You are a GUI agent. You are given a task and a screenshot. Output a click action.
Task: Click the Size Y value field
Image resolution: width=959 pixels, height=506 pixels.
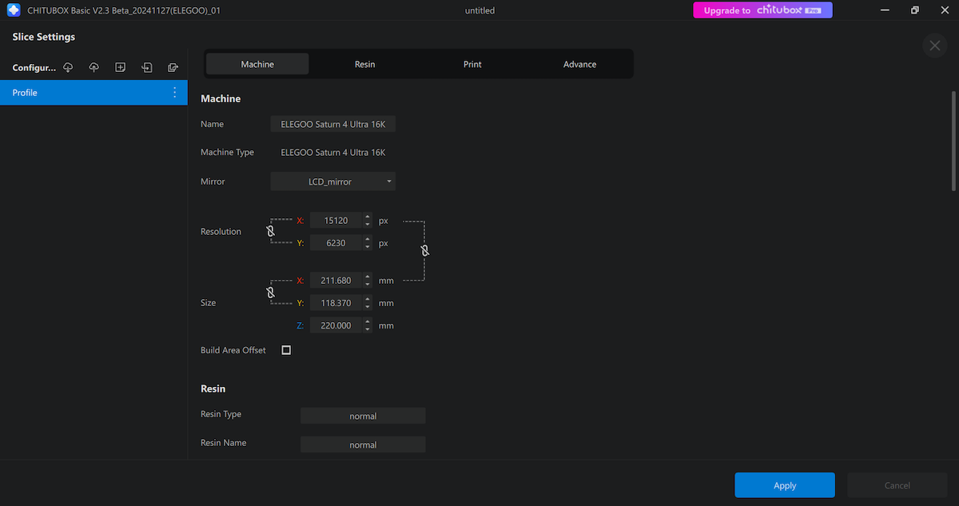pyautogui.click(x=336, y=303)
